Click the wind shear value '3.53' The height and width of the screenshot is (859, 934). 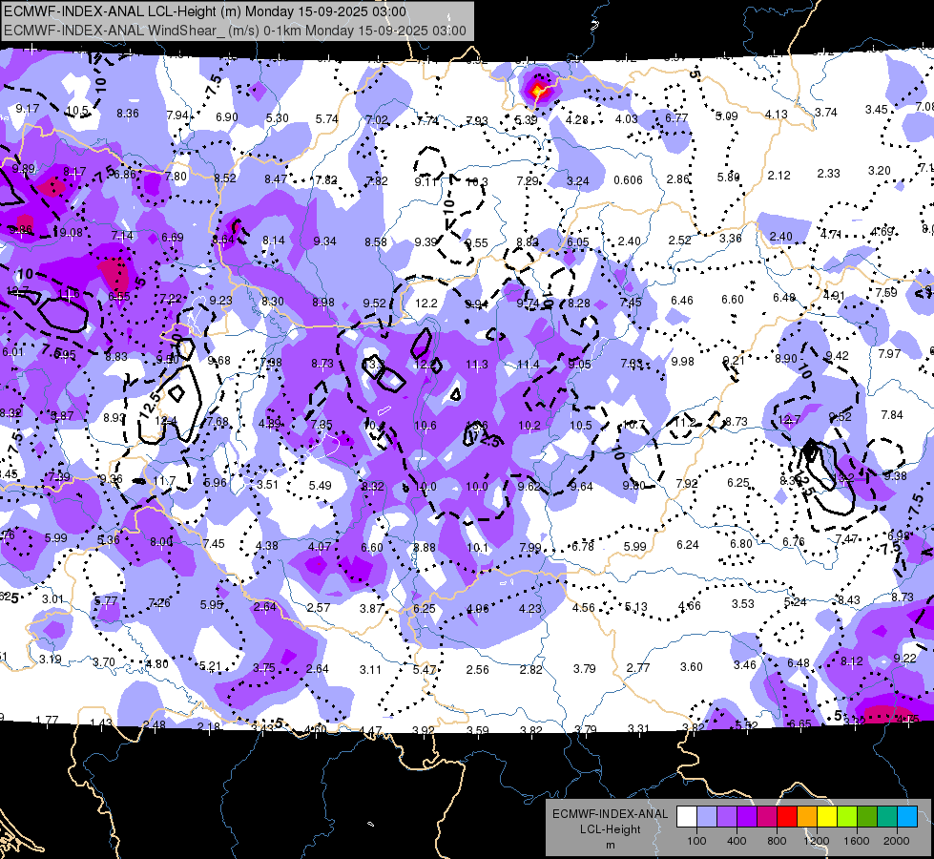coord(743,603)
